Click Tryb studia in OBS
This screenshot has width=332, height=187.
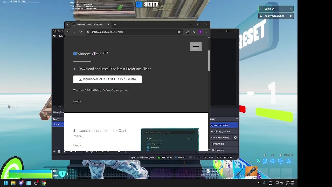pos(224,144)
